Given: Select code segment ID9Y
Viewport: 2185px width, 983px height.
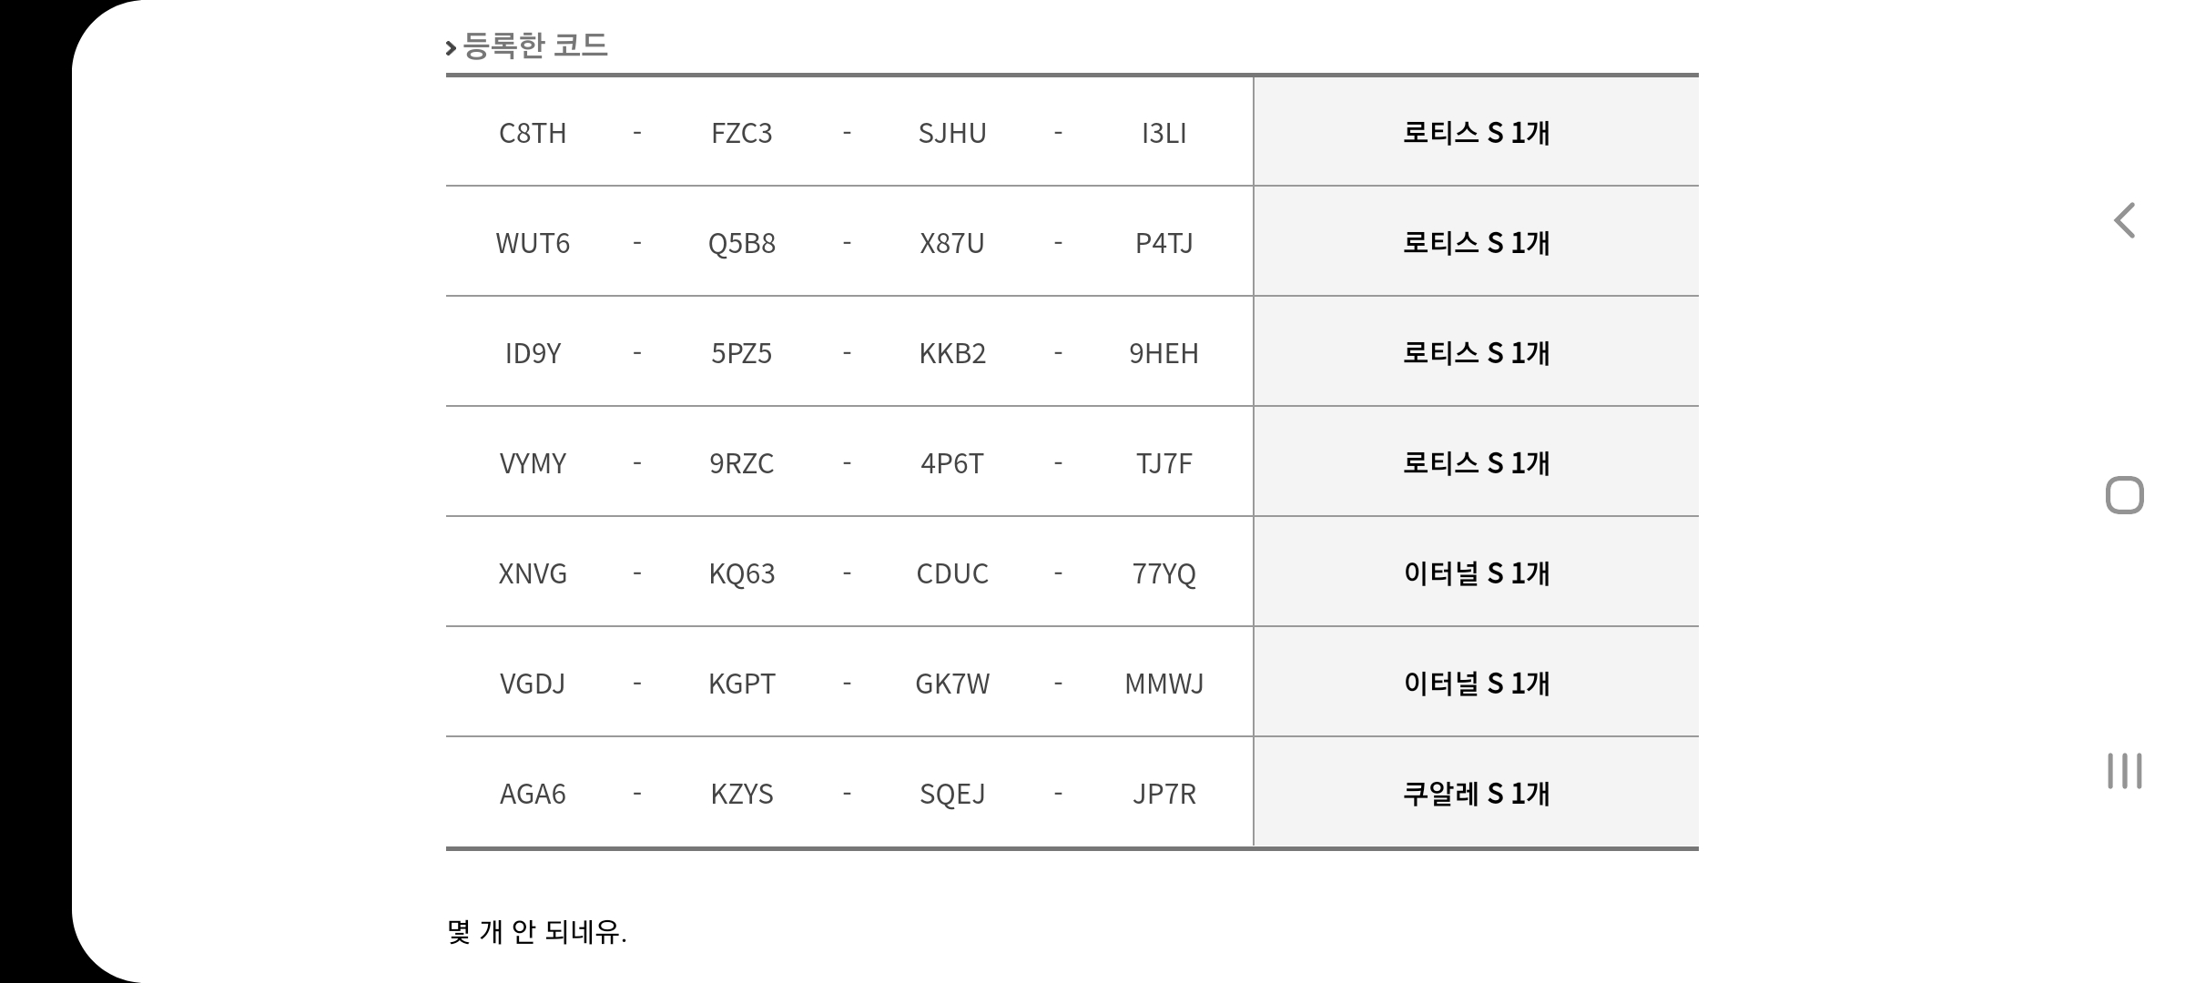Looking at the screenshot, I should click(x=533, y=353).
